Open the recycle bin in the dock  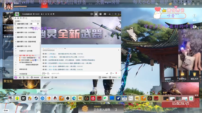[191, 98]
